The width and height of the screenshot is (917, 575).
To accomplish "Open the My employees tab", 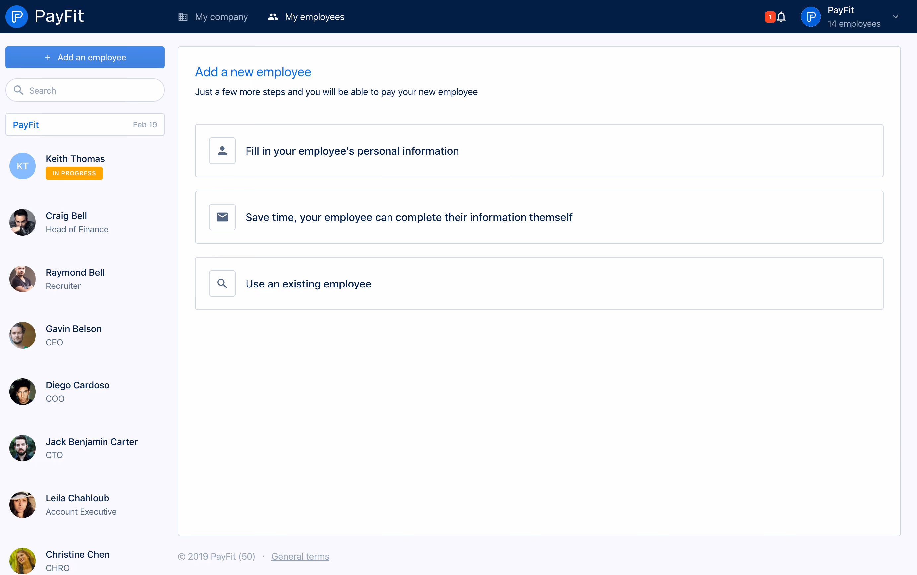I will [306, 17].
